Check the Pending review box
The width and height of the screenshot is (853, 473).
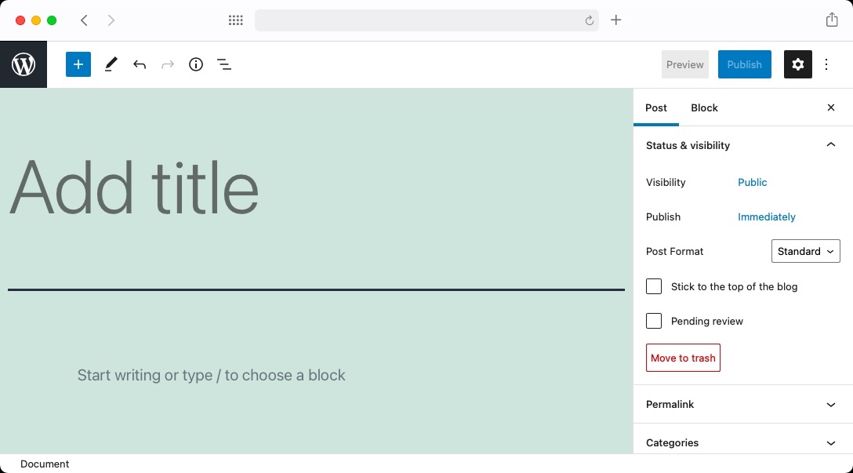(654, 321)
